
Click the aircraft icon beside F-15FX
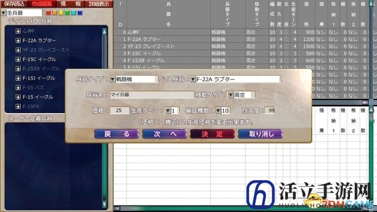click(18, 106)
